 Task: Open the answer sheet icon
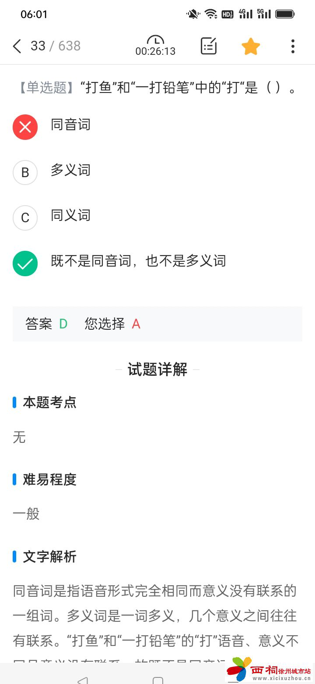pyautogui.click(x=209, y=46)
